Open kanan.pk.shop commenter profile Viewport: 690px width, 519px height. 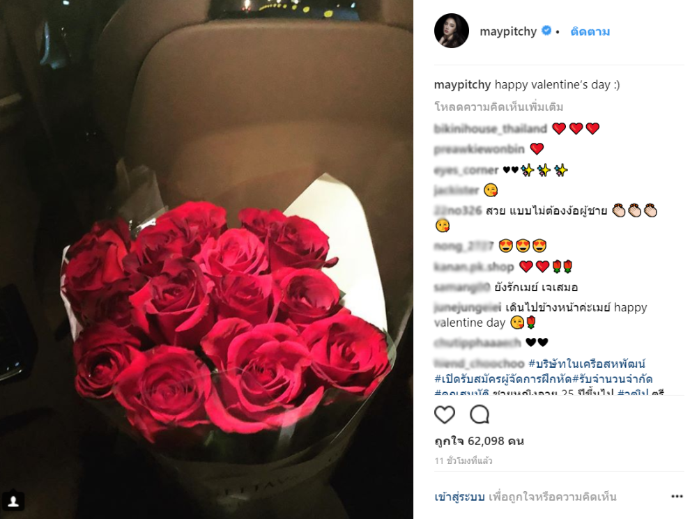pyautogui.click(x=474, y=267)
